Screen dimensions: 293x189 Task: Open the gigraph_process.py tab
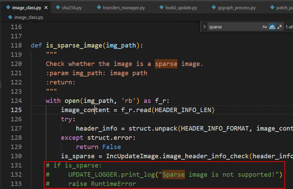(237, 8)
